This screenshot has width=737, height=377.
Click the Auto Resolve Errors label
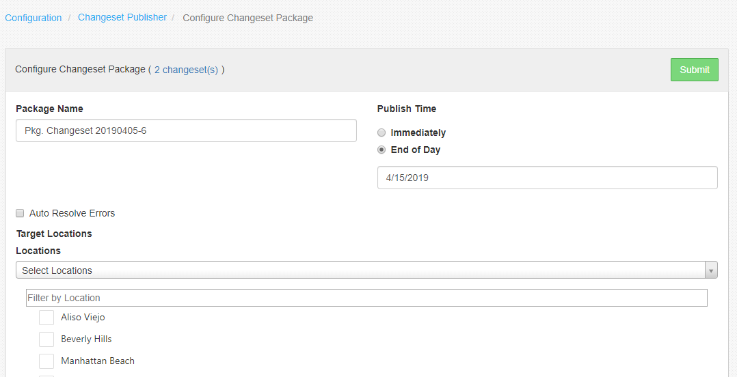click(72, 213)
